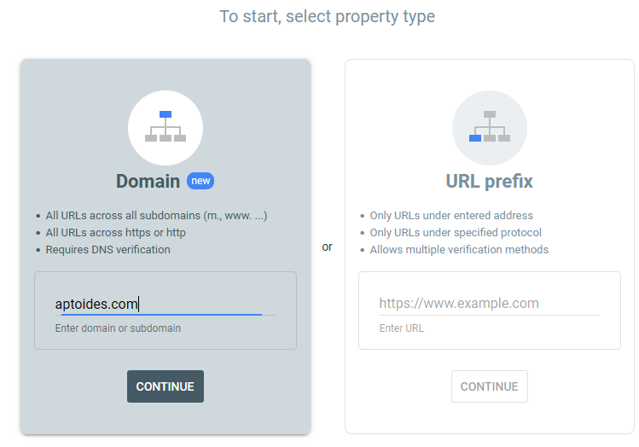This screenshot has height=447, width=639.
Task: Click 'Only URLs under entered address' bullet
Action: pyautogui.click(x=451, y=216)
